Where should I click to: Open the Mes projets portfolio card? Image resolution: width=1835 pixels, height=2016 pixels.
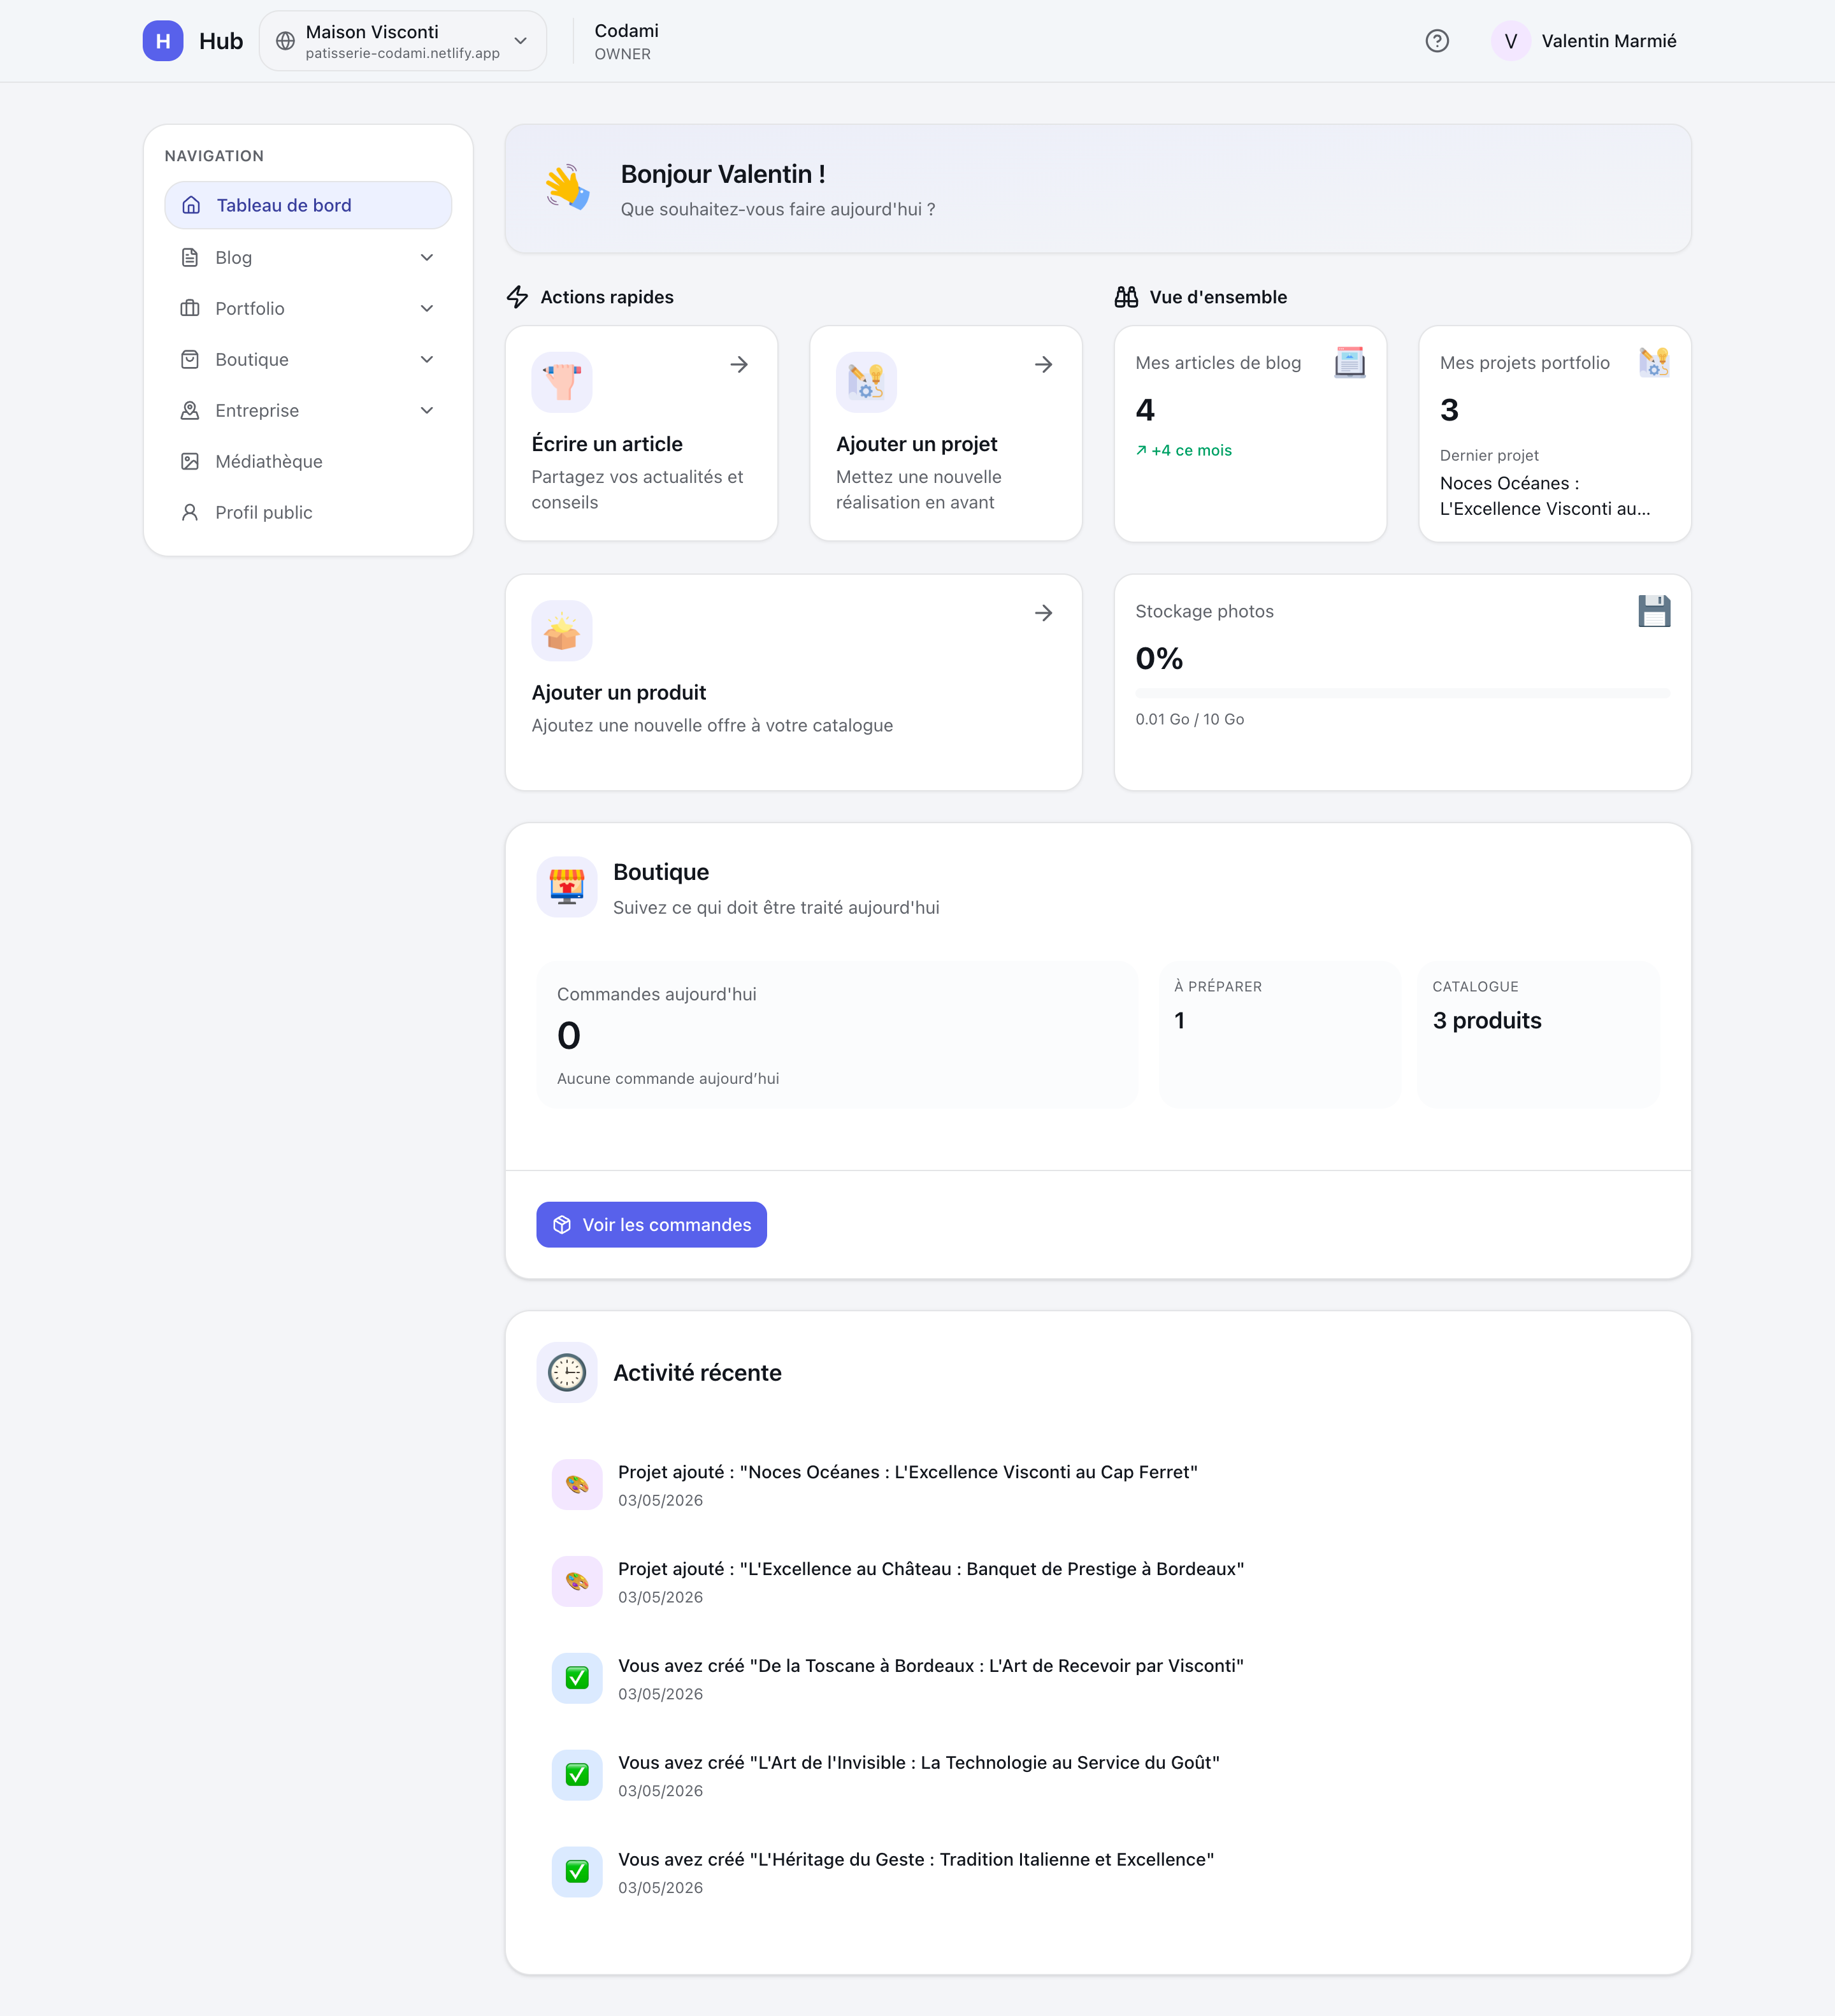tap(1554, 433)
